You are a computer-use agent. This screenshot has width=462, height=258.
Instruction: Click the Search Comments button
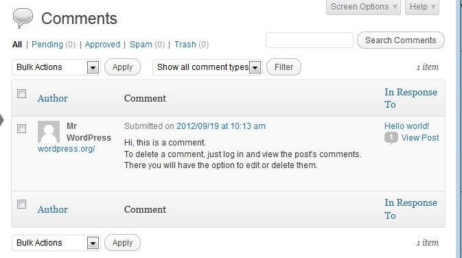coord(401,40)
